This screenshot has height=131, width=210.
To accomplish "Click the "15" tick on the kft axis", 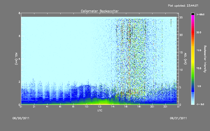I will tap(181, 52).
